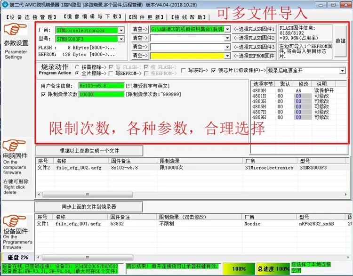Click the 数据 button beside the firmware info
The image size is (353, 276).
coord(340,41)
